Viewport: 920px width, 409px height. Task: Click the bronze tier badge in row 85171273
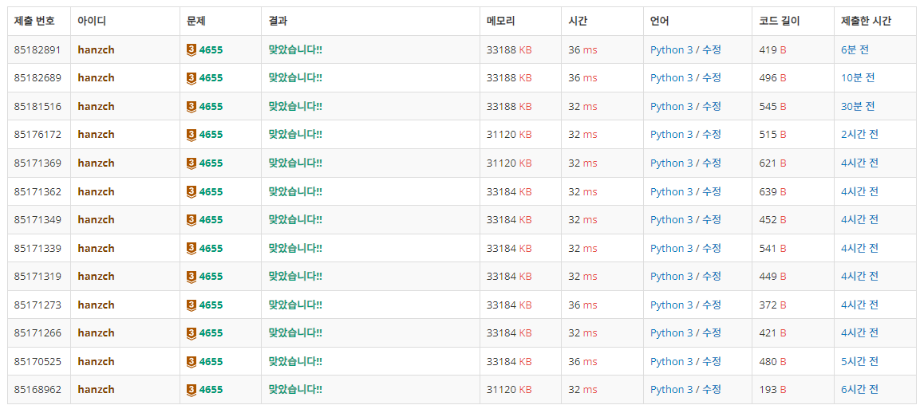(192, 305)
